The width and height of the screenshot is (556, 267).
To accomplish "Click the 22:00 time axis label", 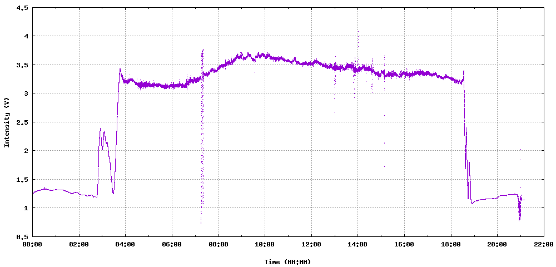I will [544, 244].
